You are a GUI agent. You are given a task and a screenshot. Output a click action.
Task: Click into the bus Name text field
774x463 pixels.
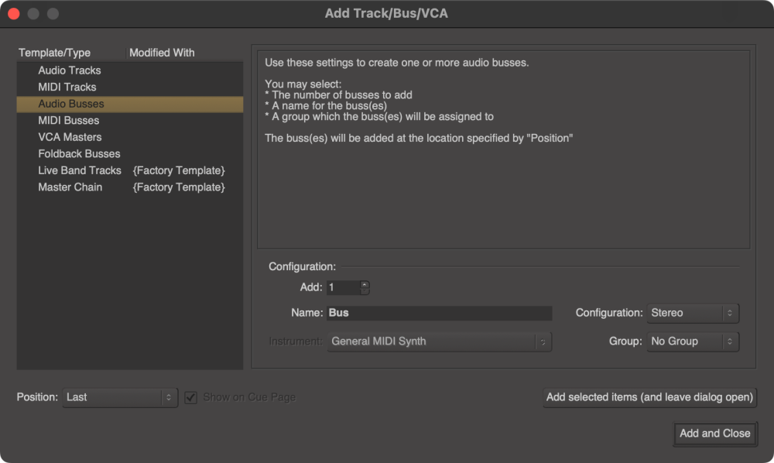click(439, 313)
